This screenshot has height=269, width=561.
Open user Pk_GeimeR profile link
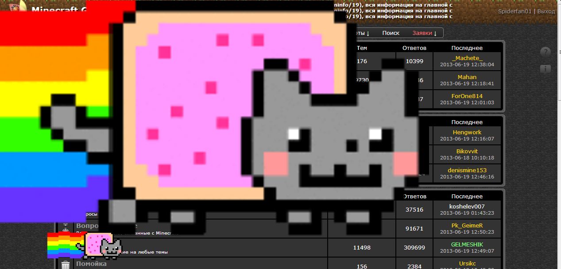[467, 225]
